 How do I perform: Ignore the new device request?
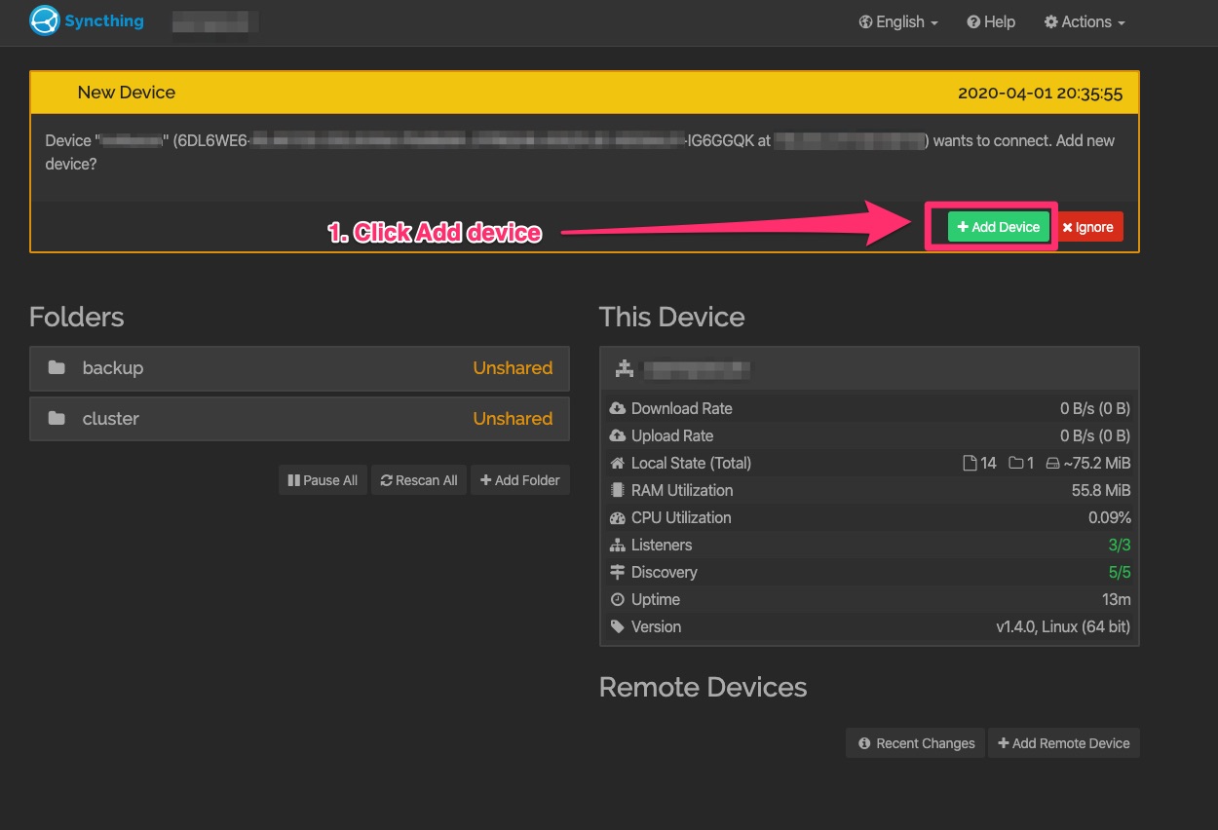point(1088,227)
